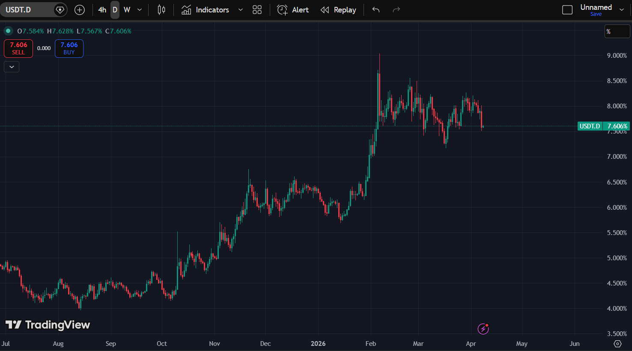Click the purple lightning bolt icon
This screenshot has height=351, width=632.
483,329
